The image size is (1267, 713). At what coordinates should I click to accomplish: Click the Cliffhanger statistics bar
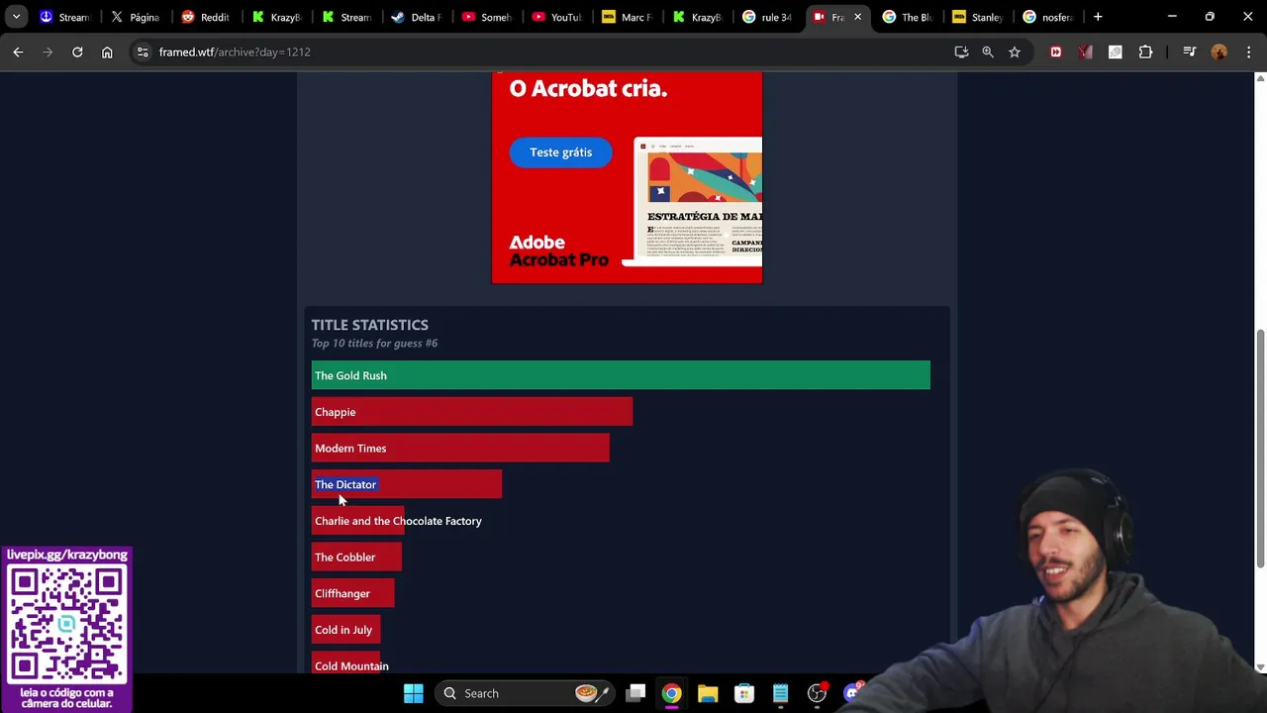[x=352, y=594]
